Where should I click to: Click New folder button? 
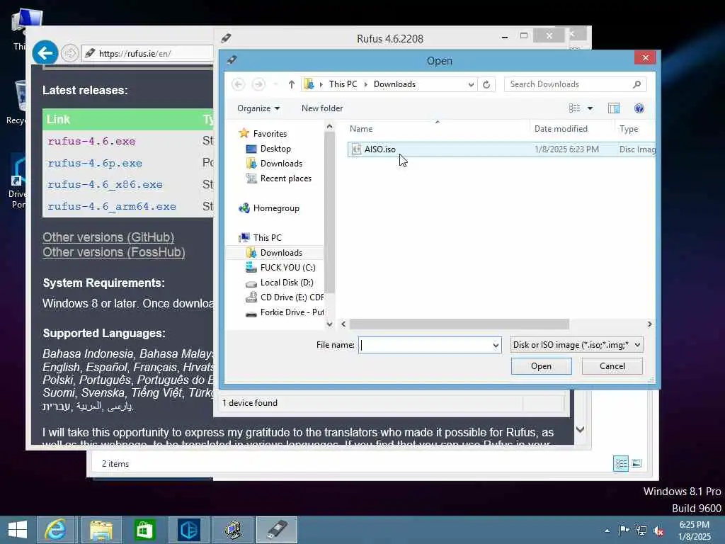(322, 108)
